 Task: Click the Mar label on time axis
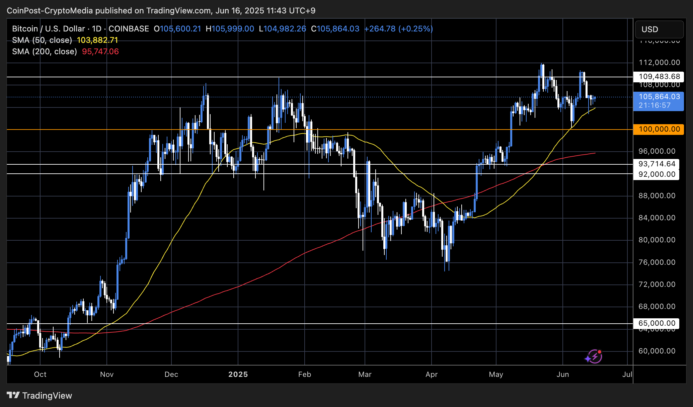click(x=365, y=374)
